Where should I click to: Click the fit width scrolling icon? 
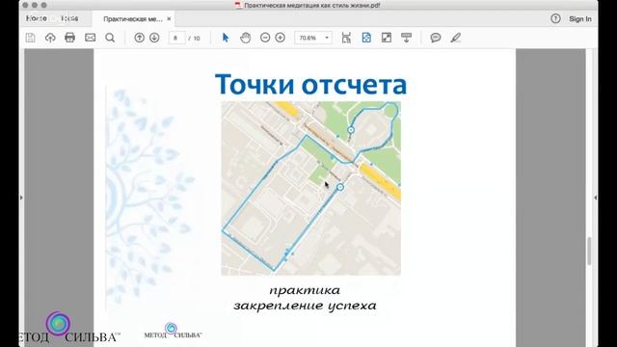coord(346,38)
